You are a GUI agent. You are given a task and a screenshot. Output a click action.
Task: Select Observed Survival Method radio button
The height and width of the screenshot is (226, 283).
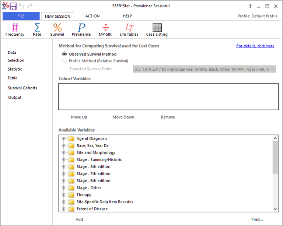pos(64,54)
